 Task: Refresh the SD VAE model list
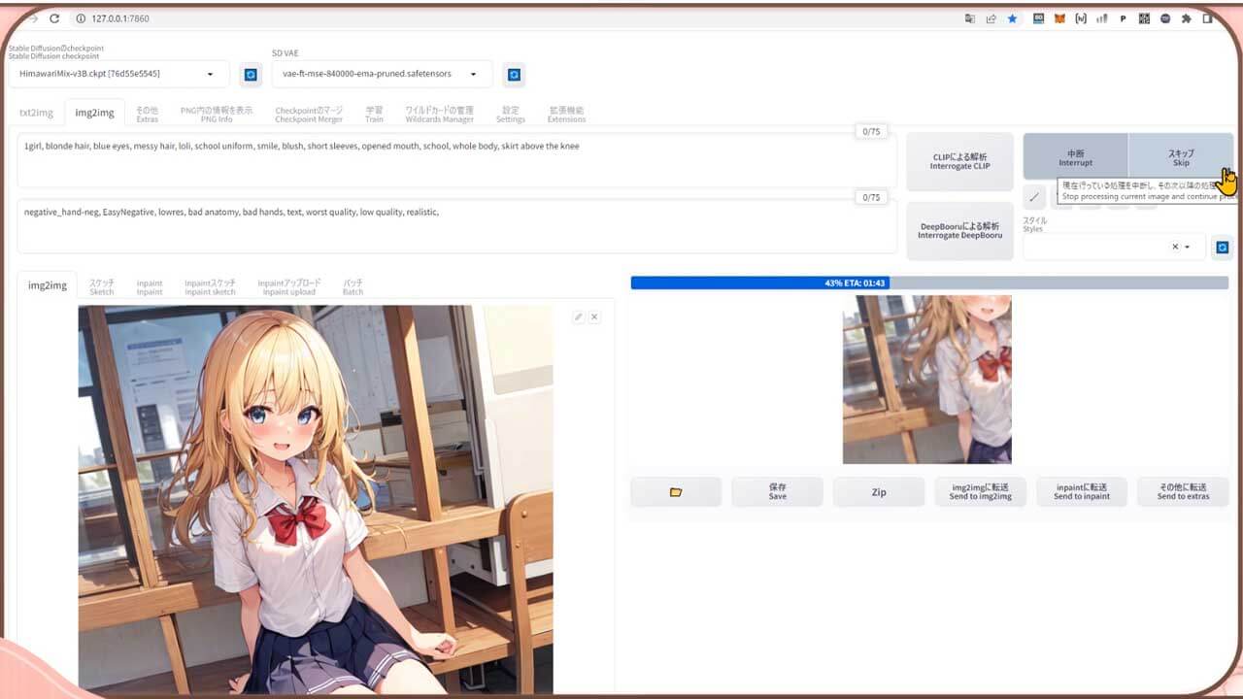[514, 74]
